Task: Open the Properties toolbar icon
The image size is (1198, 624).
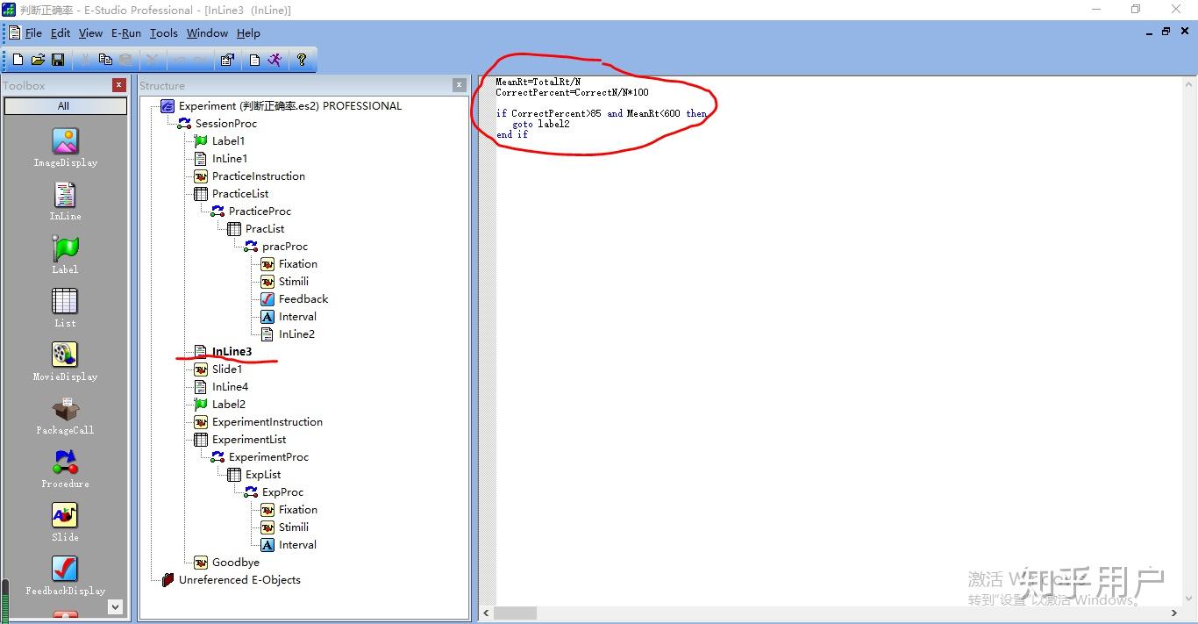Action: click(x=227, y=60)
